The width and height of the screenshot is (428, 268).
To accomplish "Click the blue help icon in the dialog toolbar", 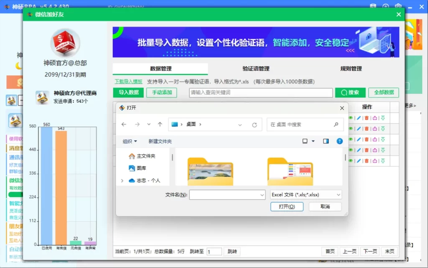I will point(340,141).
